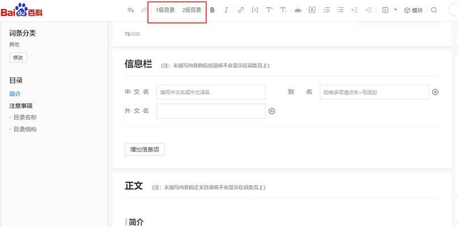Add another 别名 with plus icon
This screenshot has width=458, height=227.
[x=435, y=92]
